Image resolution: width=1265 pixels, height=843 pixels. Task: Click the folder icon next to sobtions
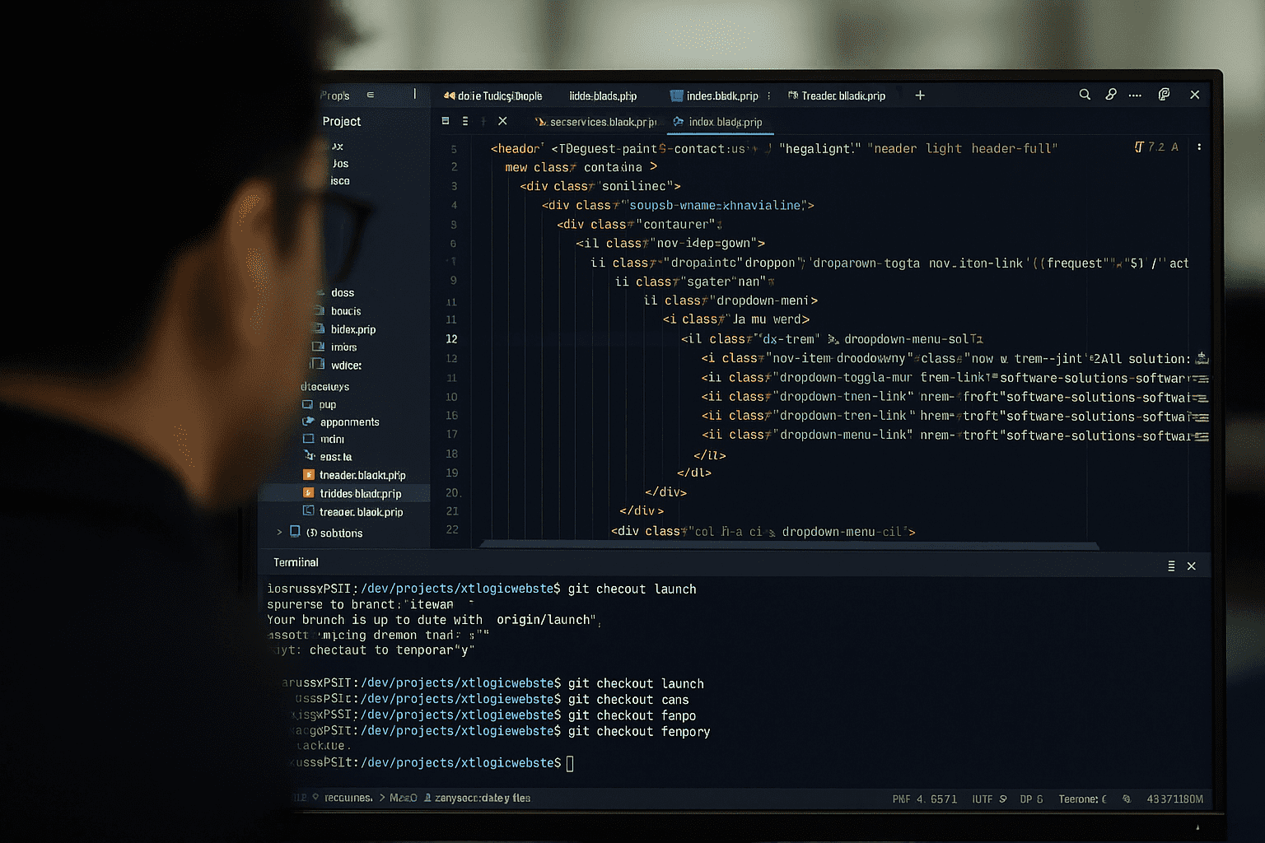(295, 532)
